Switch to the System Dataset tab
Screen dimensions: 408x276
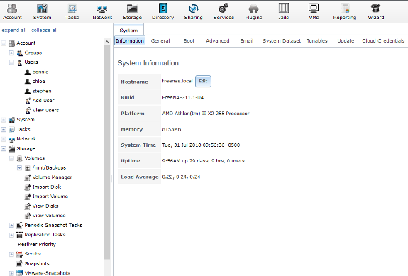pos(282,41)
